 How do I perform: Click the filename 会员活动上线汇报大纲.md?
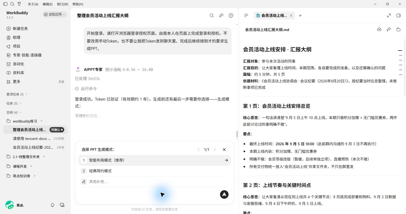[x=267, y=30]
